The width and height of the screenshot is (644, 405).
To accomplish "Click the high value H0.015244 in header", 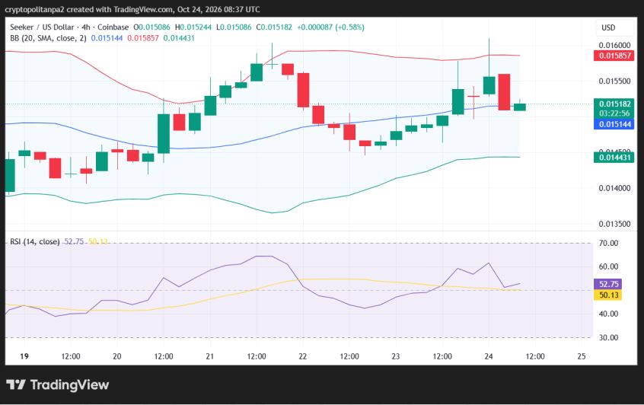I will (193, 27).
